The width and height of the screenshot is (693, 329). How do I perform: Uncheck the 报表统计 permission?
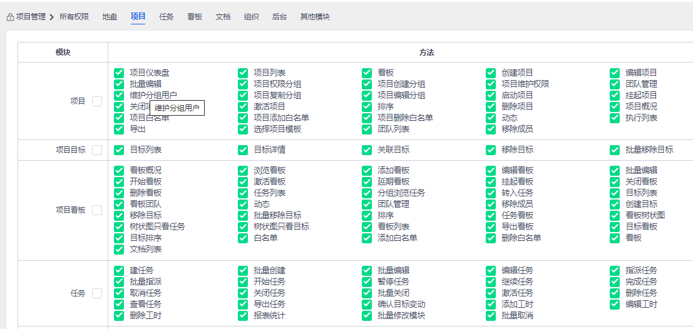[x=243, y=316]
